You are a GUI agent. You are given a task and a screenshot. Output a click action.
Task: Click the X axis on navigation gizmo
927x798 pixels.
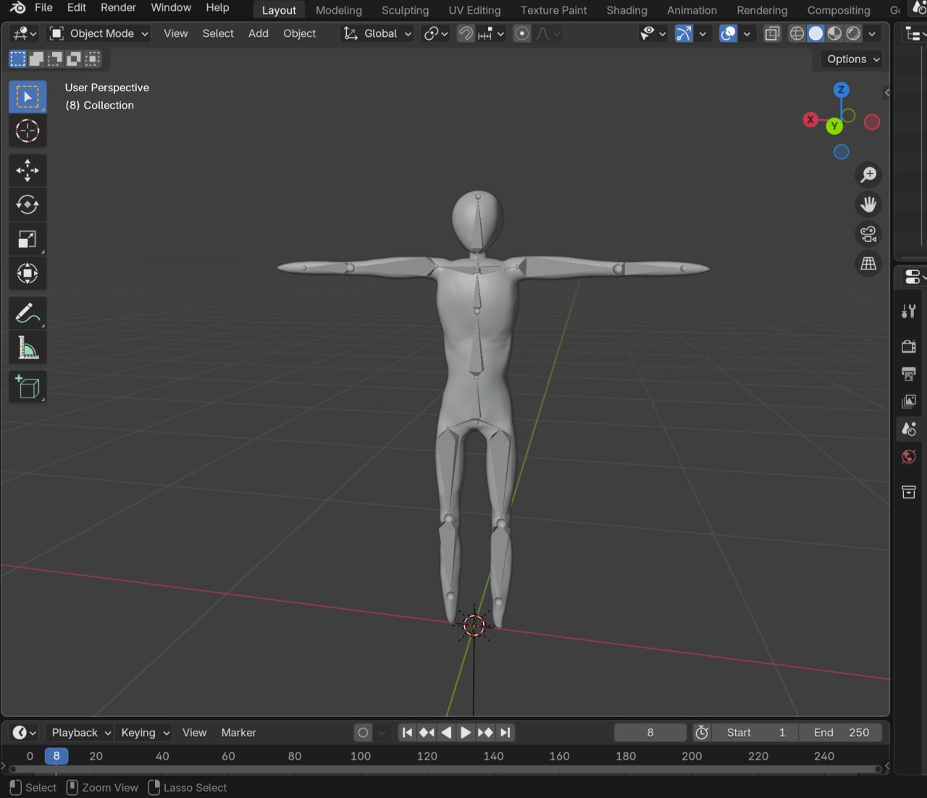pos(810,119)
